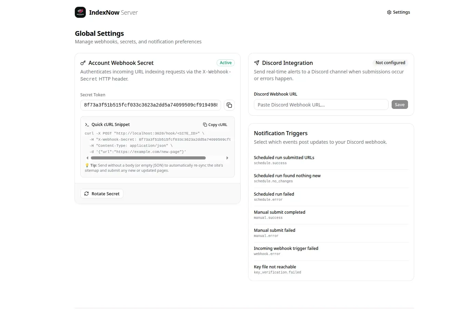Save the Discord webhook URL

pos(399,104)
